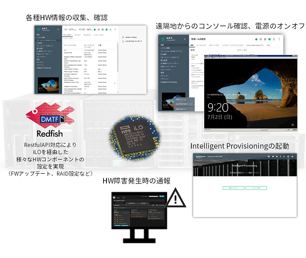
Task: Click the power icon in Intelligent Provisioning header
Action: click(x=288, y=156)
